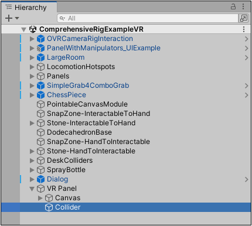The width and height of the screenshot is (252, 226).
Task: Toggle the Hierarchy panel lock icon
Action: [x=233, y=6]
